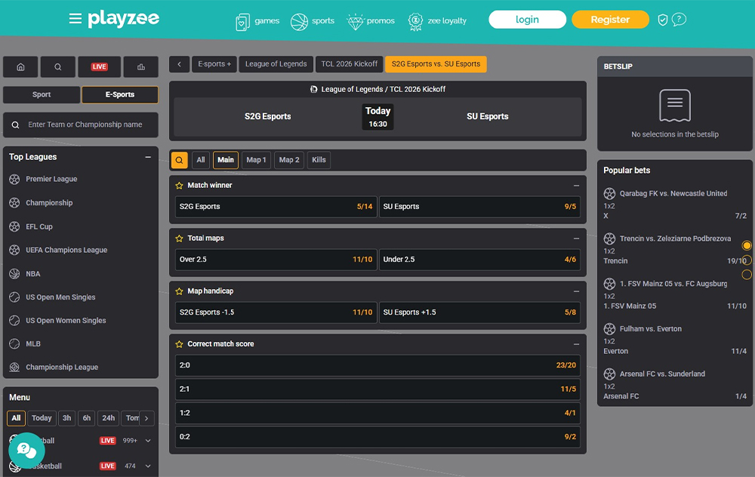Open the live chat support bubble
The height and width of the screenshot is (477, 755).
coord(26,451)
